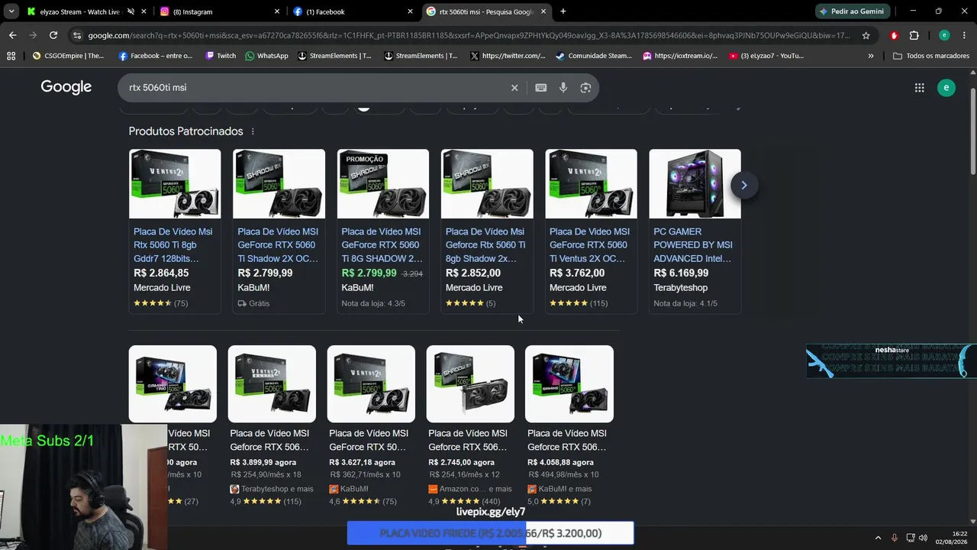977x550 pixels.
Task: Open the taskbar network icon
Action: (x=909, y=538)
